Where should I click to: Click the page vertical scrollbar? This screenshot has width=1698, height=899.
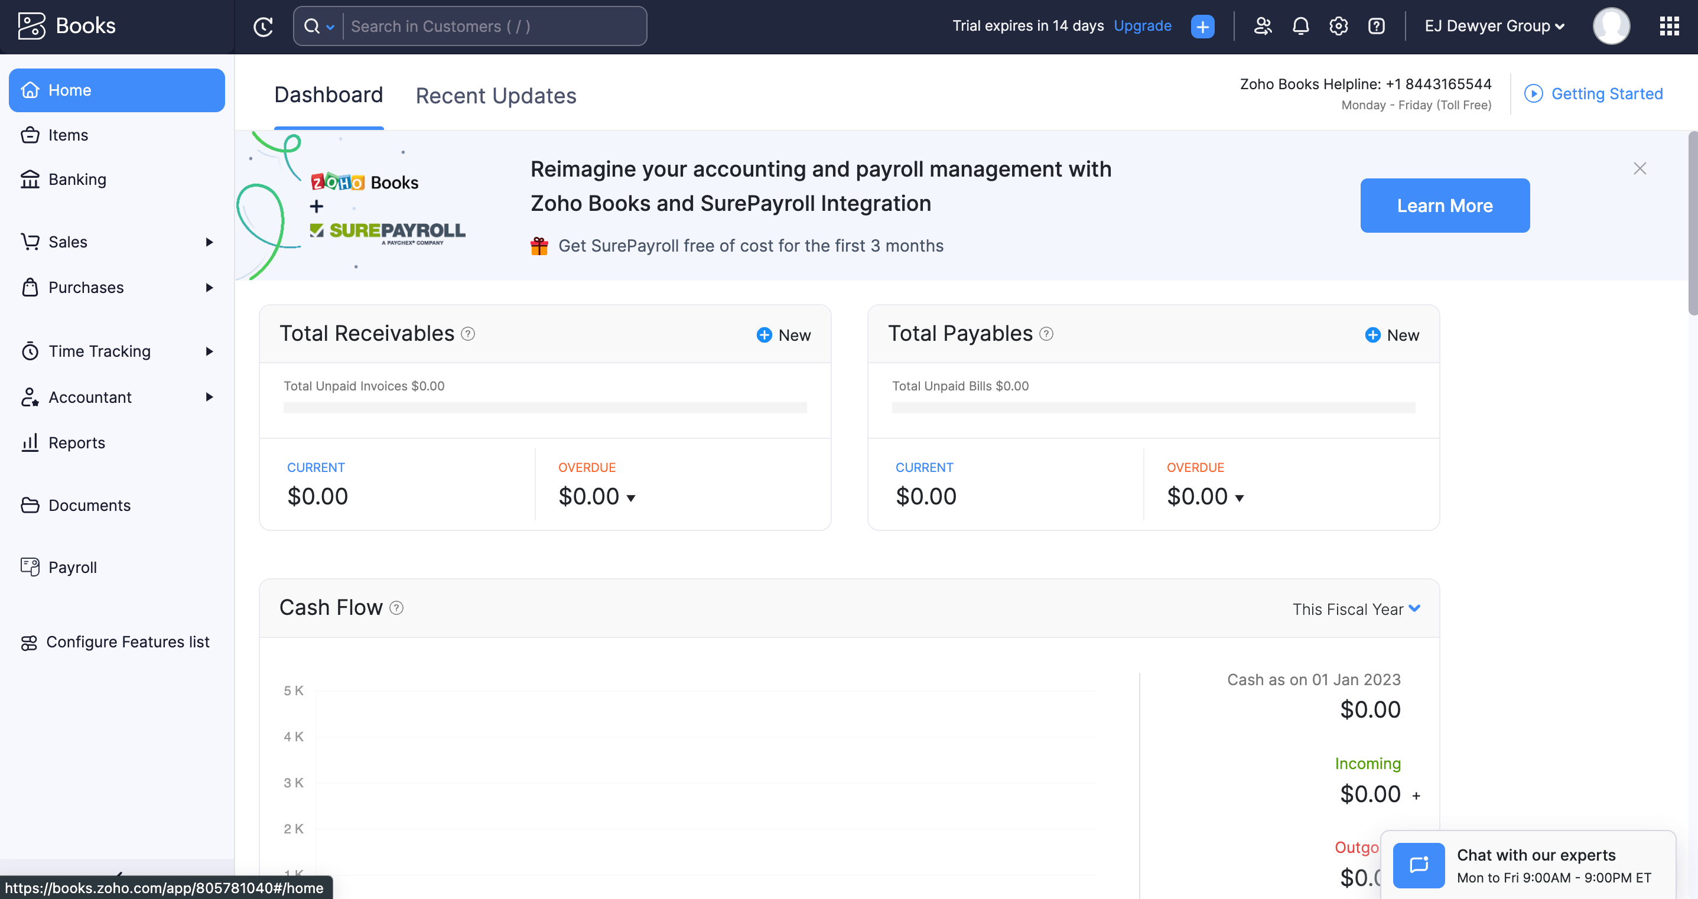pyautogui.click(x=1692, y=224)
